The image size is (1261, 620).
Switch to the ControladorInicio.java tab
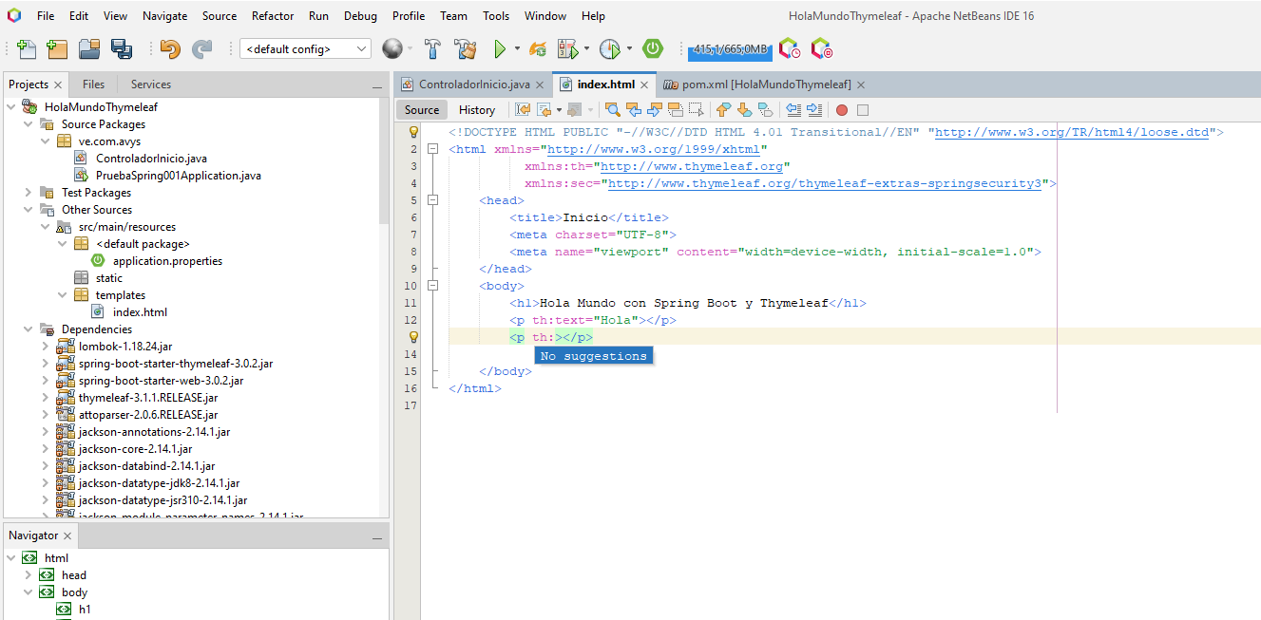(x=473, y=85)
